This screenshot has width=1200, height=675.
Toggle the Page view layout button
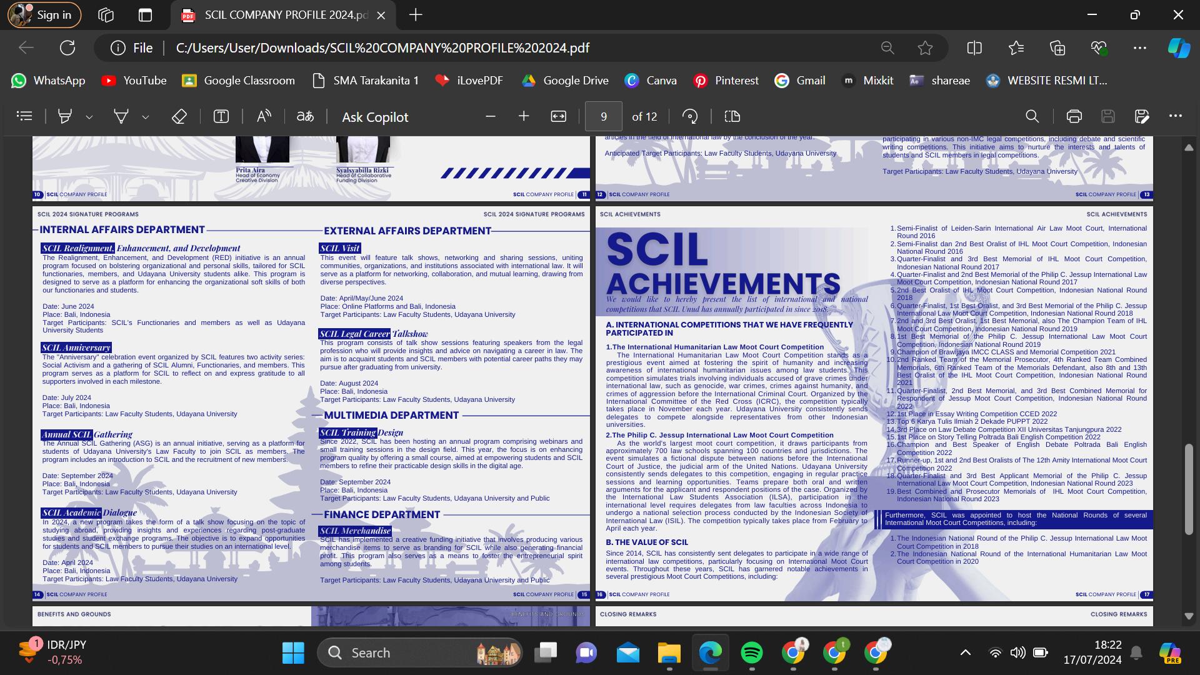coord(732,116)
